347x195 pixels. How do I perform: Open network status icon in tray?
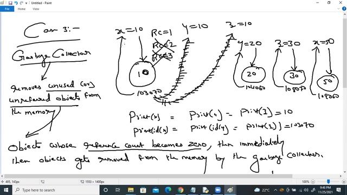coord(300,190)
